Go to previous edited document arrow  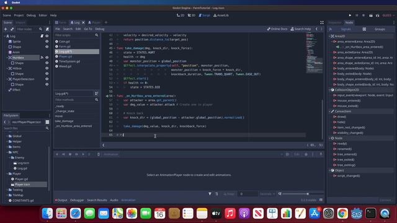(316, 29)
